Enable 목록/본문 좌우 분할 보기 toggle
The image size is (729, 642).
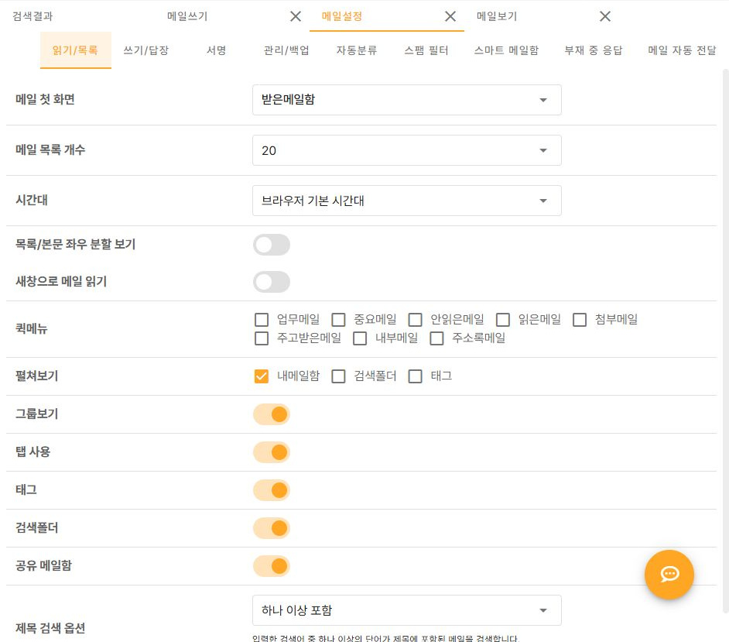tap(272, 245)
